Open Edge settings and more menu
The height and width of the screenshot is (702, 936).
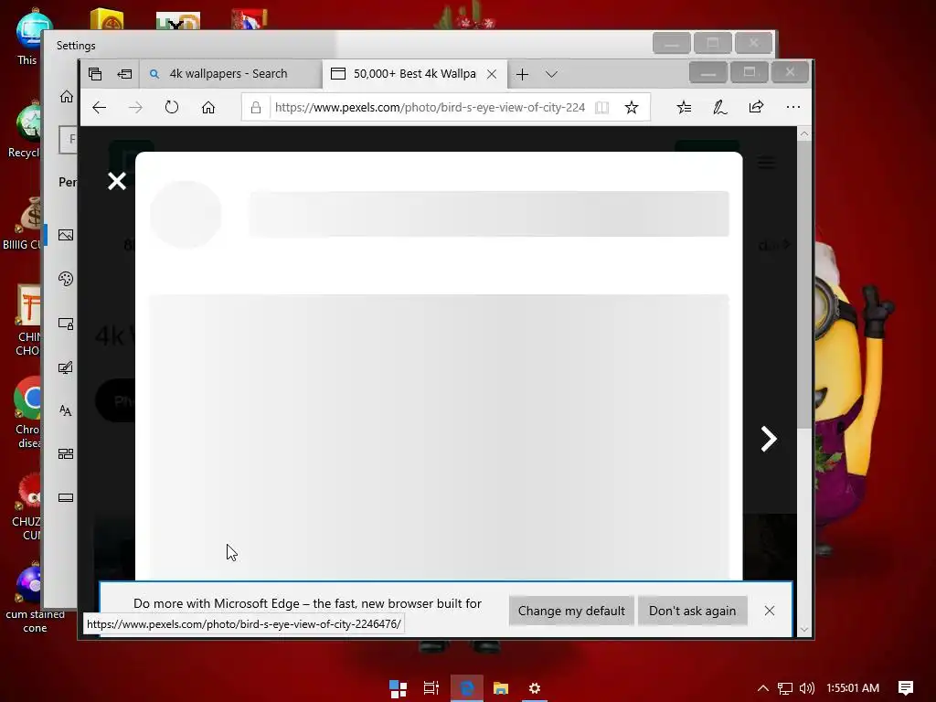click(792, 108)
